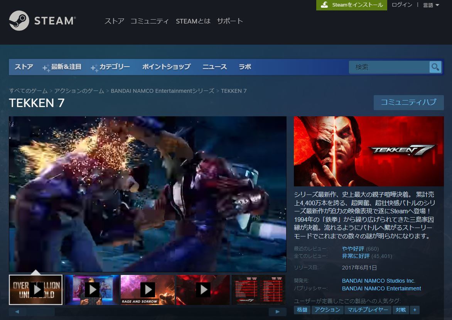Click the TEKKEN 7 header capsule image
Viewport: 452px width, 320px height.
pyautogui.click(x=369, y=151)
